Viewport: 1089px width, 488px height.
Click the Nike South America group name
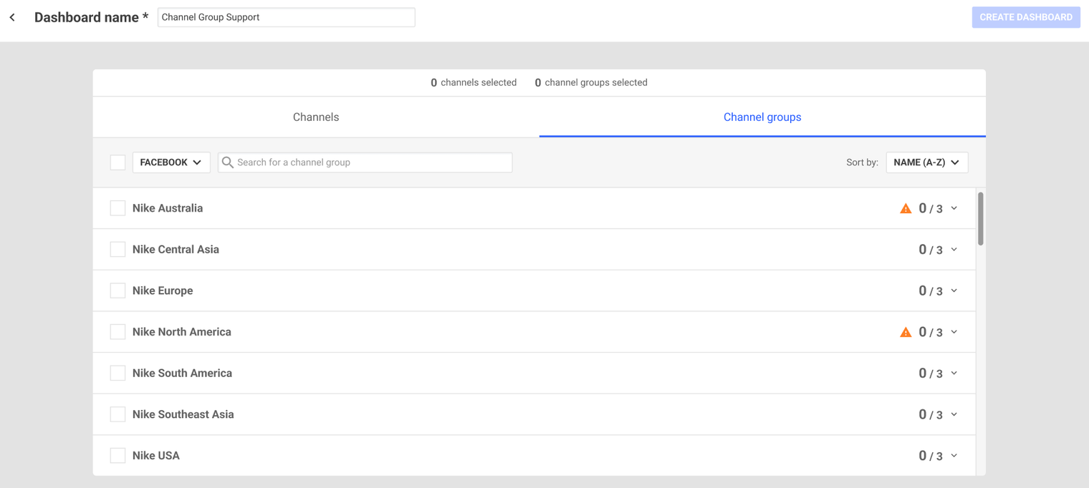pos(182,374)
